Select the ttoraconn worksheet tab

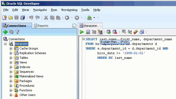(x=91, y=26)
